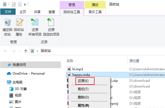This screenshot has height=108, width=165.
Task: Click the New Folder quick access icon
Action: click(20, 4)
